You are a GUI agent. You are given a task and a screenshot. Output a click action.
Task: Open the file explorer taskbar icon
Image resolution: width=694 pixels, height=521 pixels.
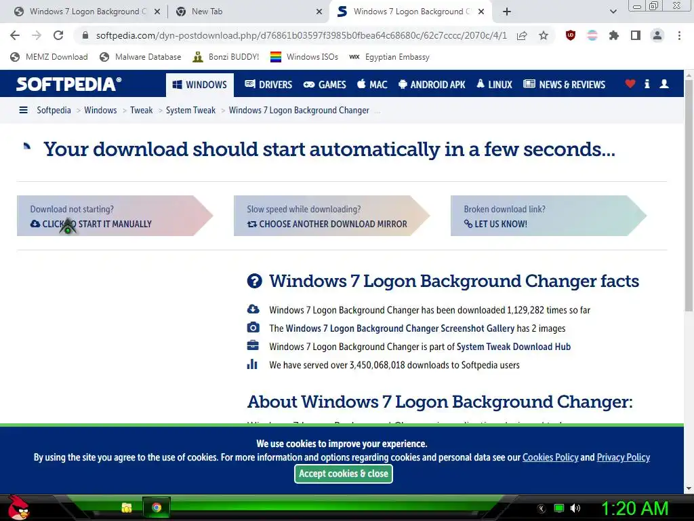pyautogui.click(x=127, y=507)
